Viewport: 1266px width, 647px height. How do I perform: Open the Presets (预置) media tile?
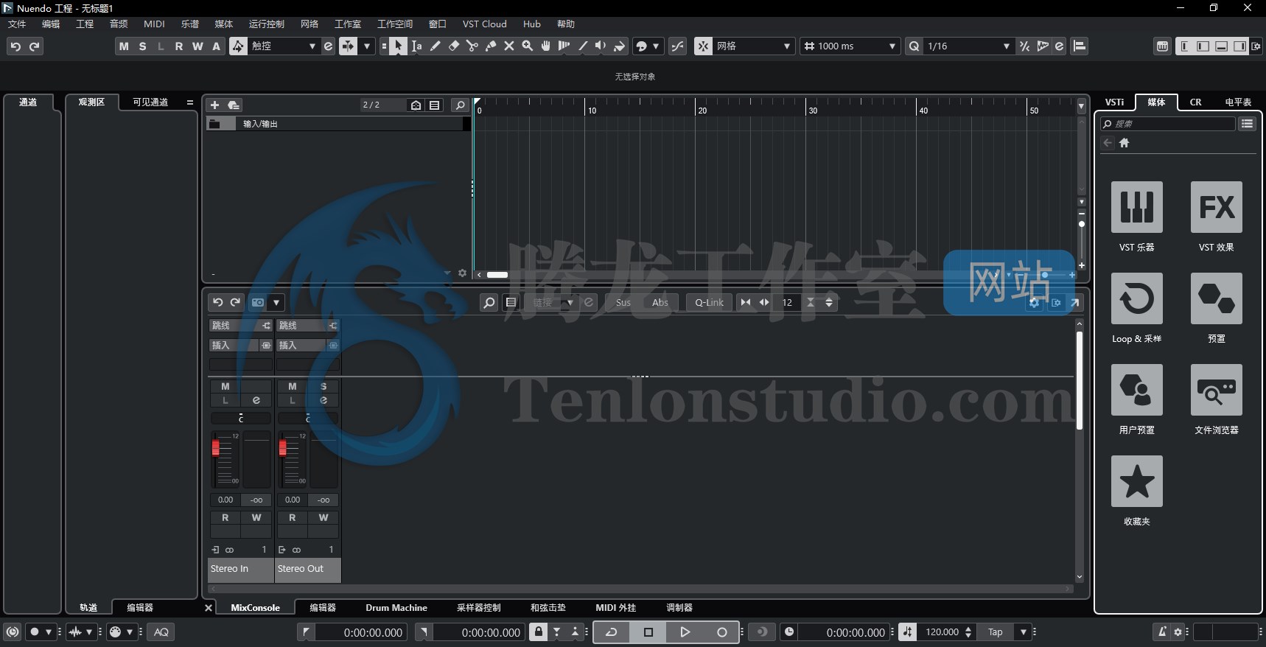(1216, 298)
